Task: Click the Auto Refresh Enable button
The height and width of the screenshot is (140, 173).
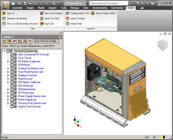Action: pos(47,41)
